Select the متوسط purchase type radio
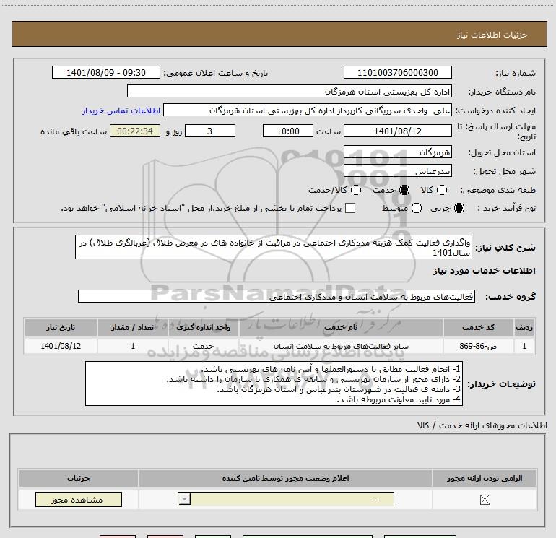The height and width of the screenshot is (538, 556). point(417,208)
